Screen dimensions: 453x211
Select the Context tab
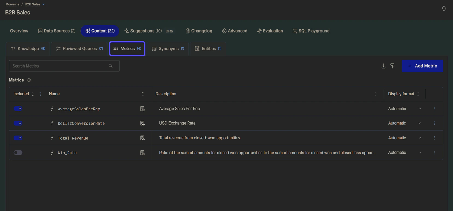(100, 31)
